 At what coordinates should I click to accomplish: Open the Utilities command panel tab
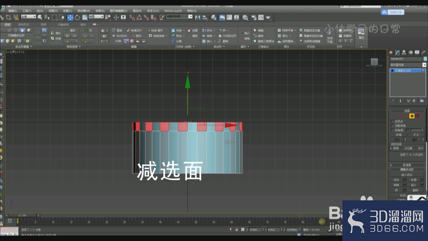point(423,52)
